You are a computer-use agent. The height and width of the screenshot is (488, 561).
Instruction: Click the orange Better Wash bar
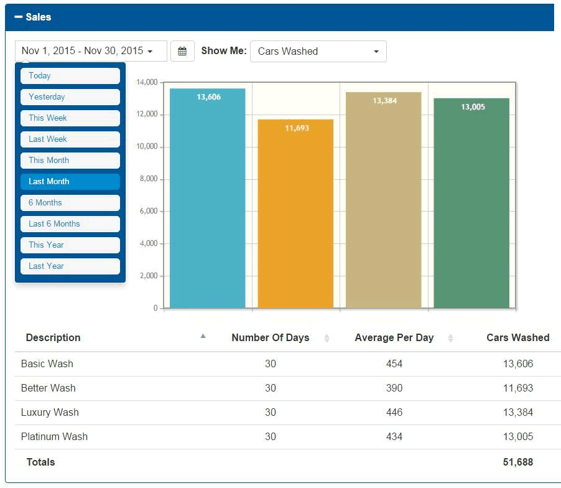point(295,215)
